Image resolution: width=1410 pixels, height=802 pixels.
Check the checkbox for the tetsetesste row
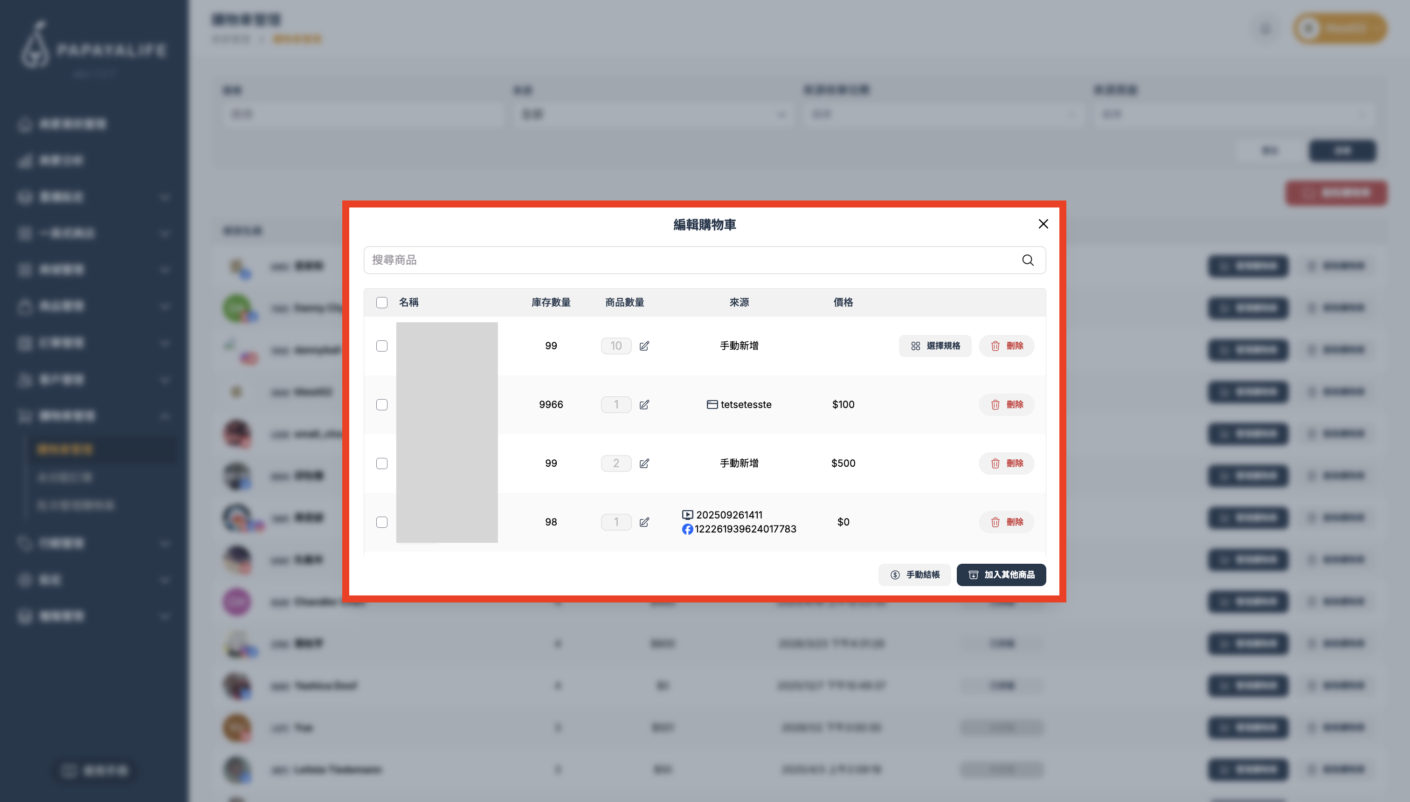coord(382,405)
